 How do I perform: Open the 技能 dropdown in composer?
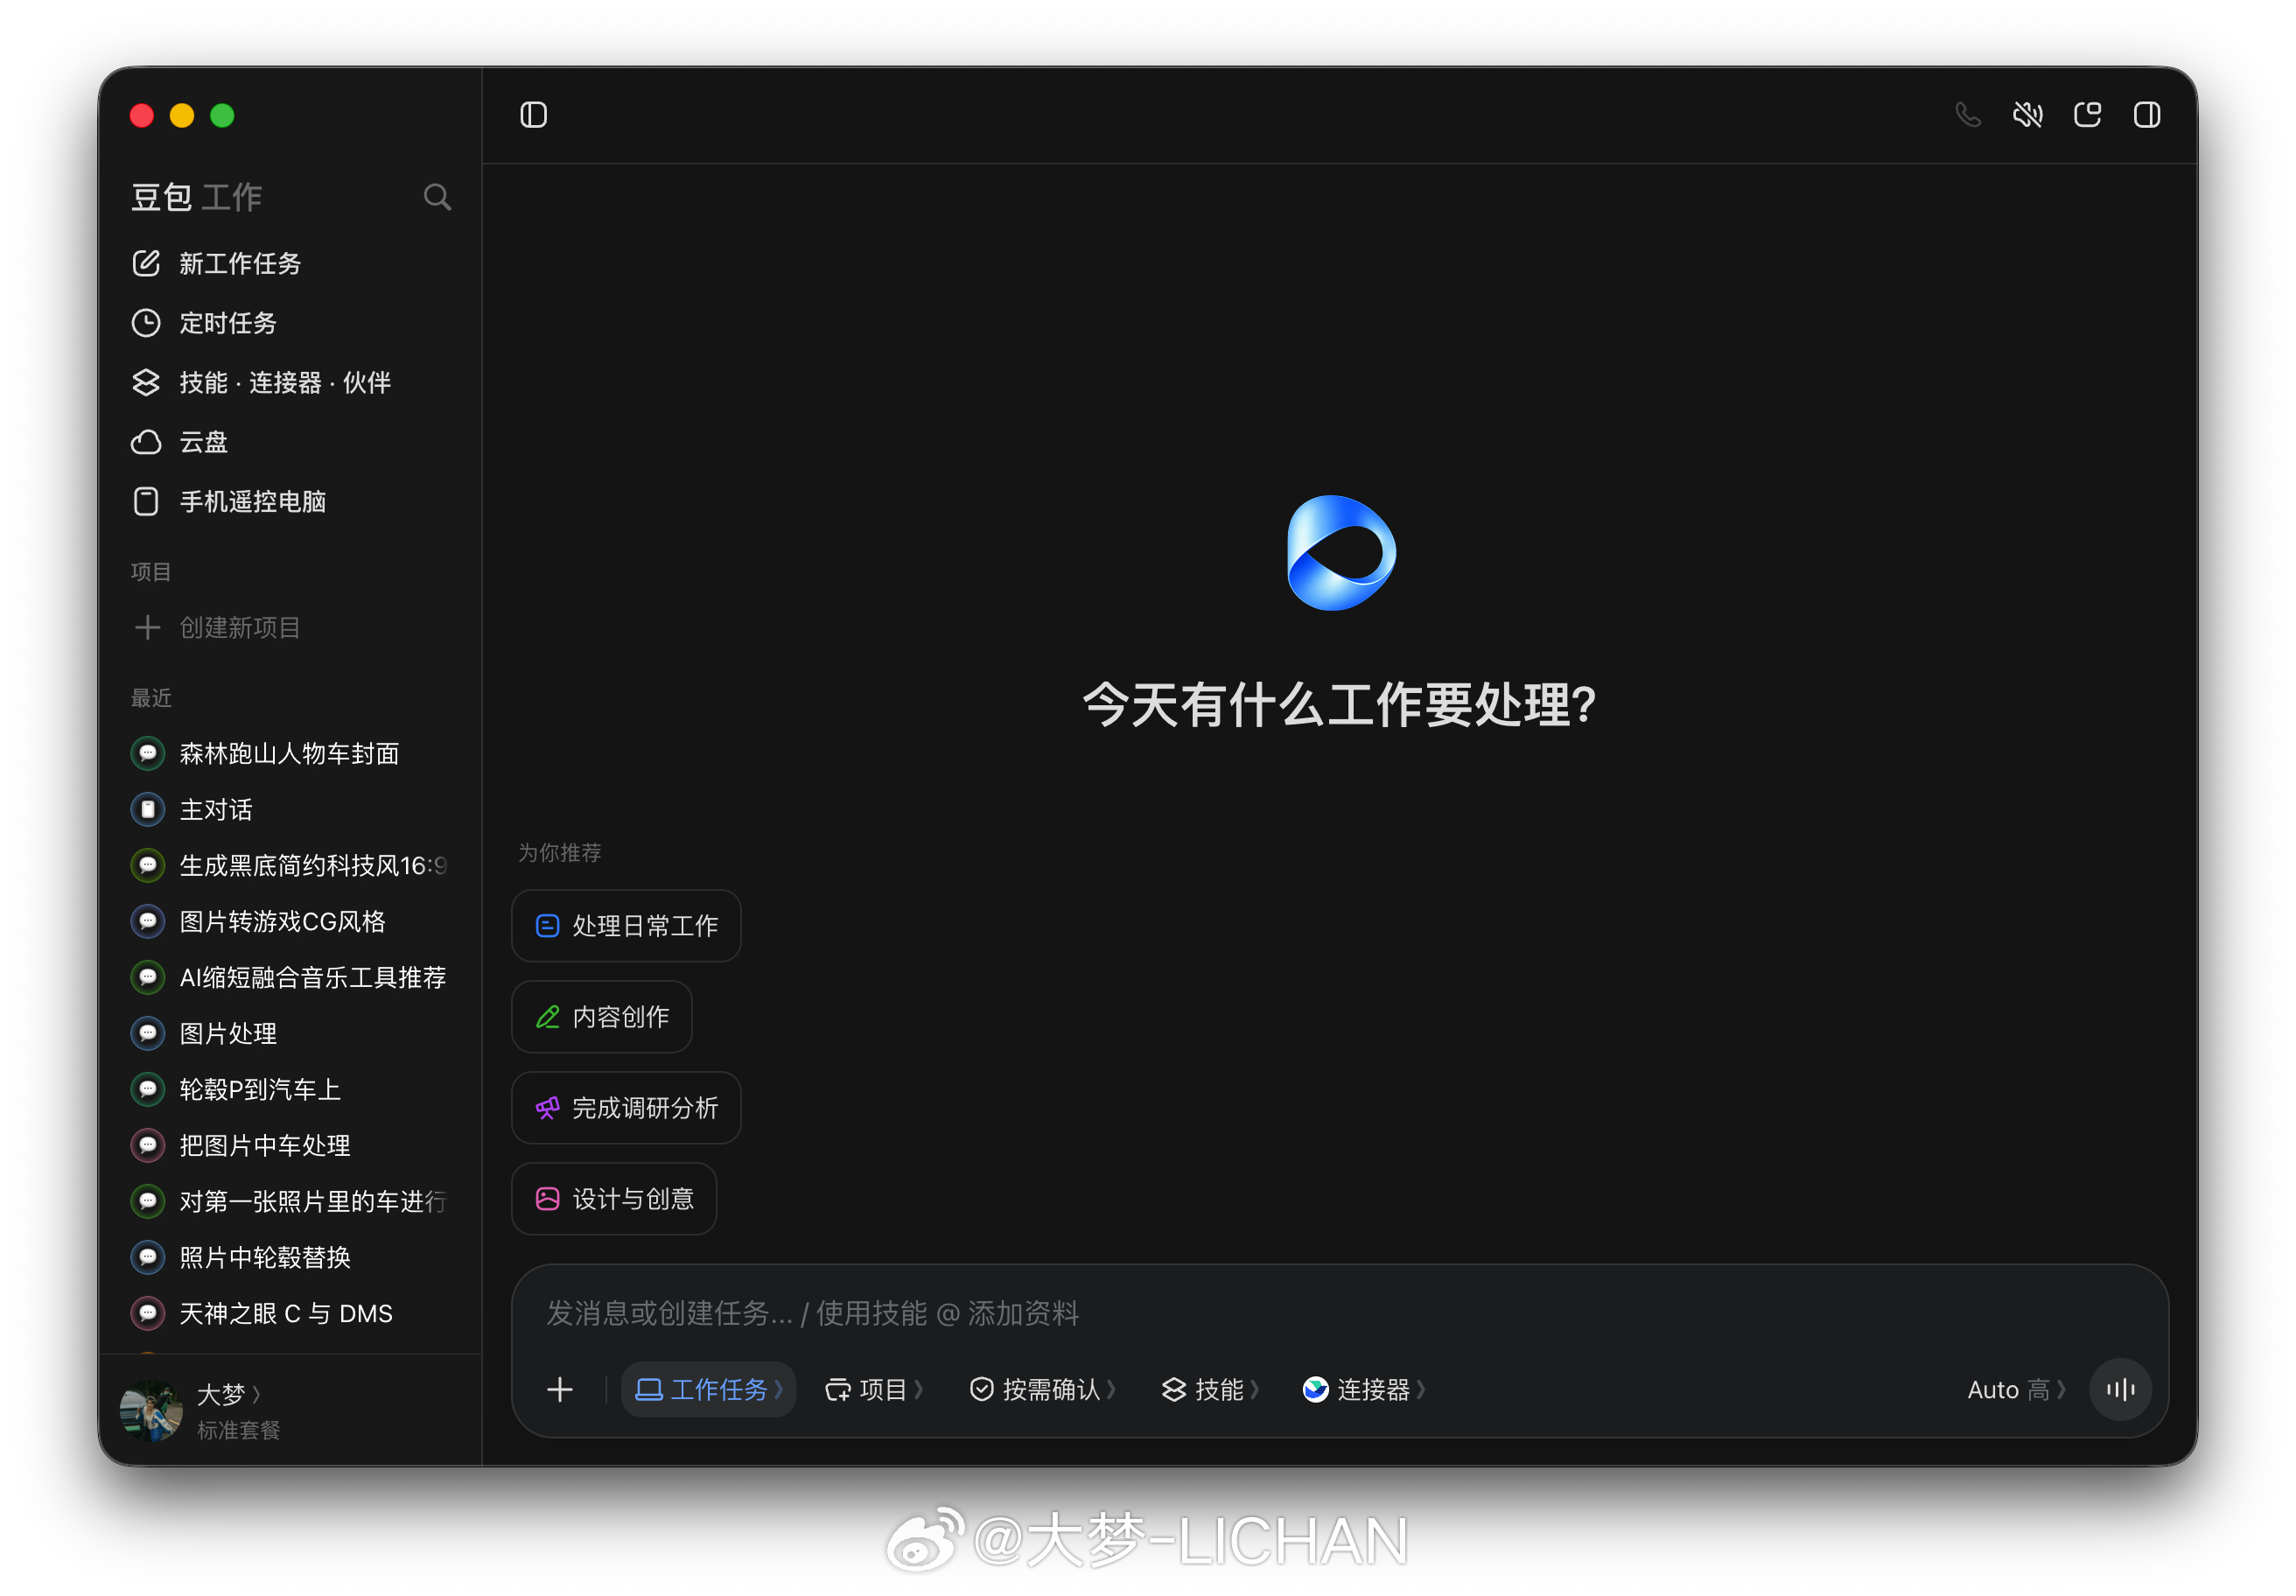click(1210, 1389)
